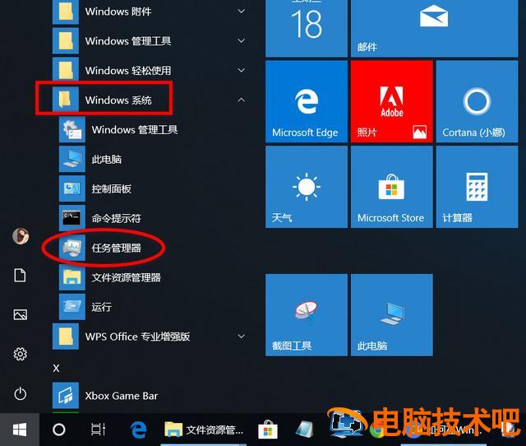Screen dimensions: 526x446
Task: Open Documents sidebar icon
Action: [x=20, y=276]
